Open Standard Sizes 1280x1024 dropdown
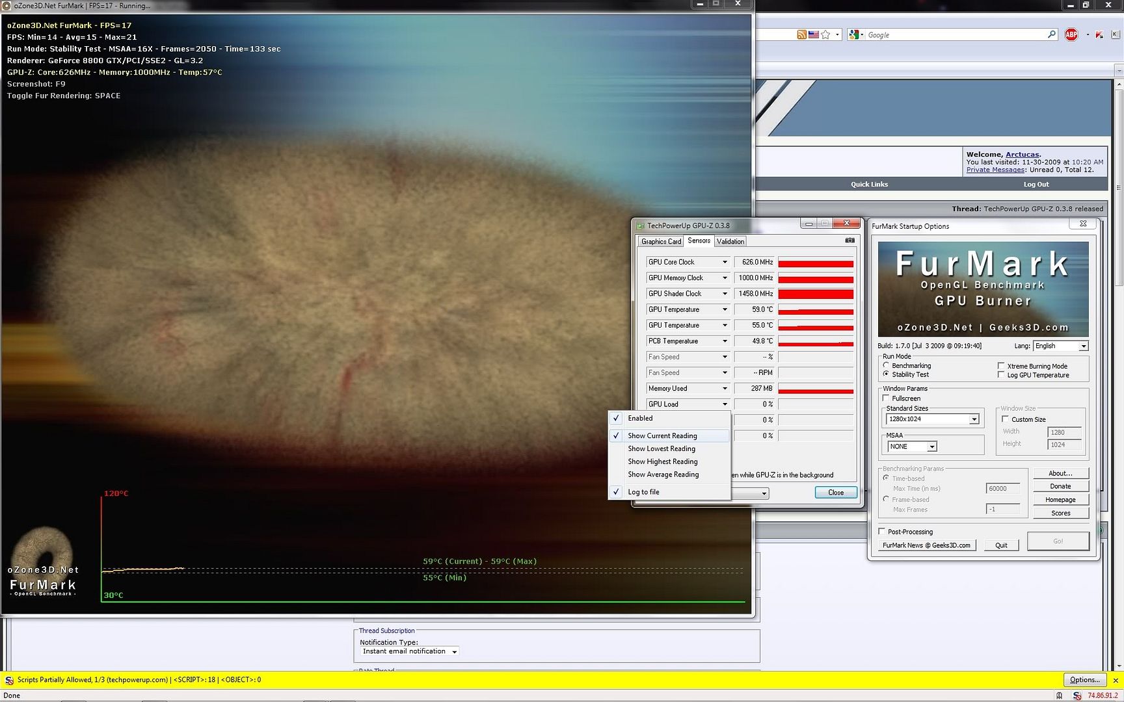 (x=933, y=419)
